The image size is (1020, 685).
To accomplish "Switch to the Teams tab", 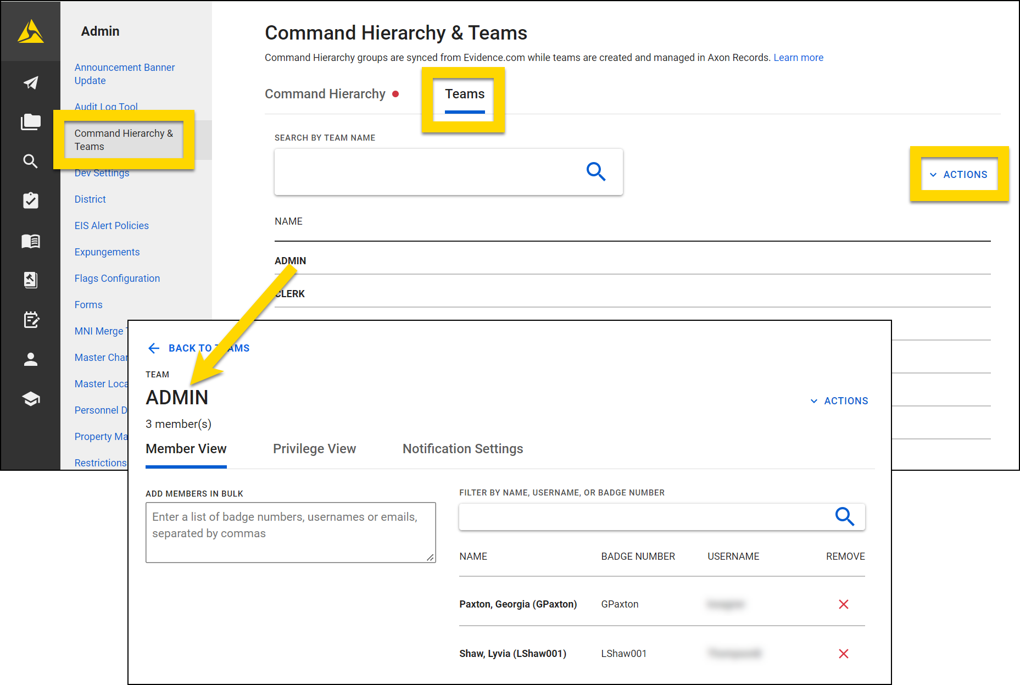I will point(464,94).
